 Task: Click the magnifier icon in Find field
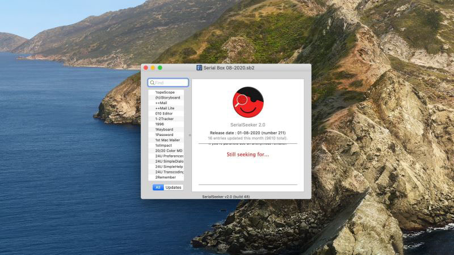click(x=152, y=83)
